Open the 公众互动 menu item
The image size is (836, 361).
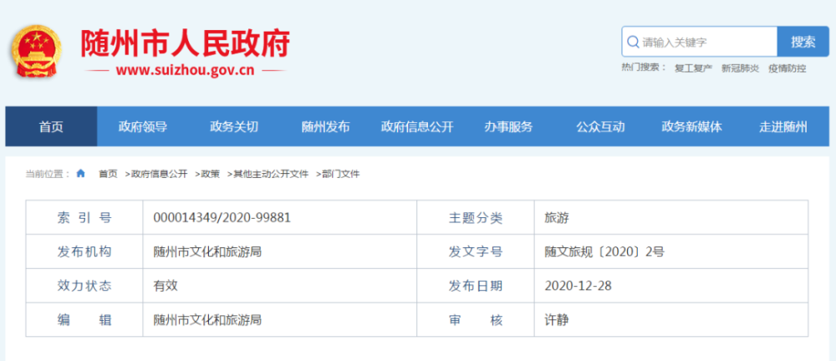pyautogui.click(x=600, y=127)
